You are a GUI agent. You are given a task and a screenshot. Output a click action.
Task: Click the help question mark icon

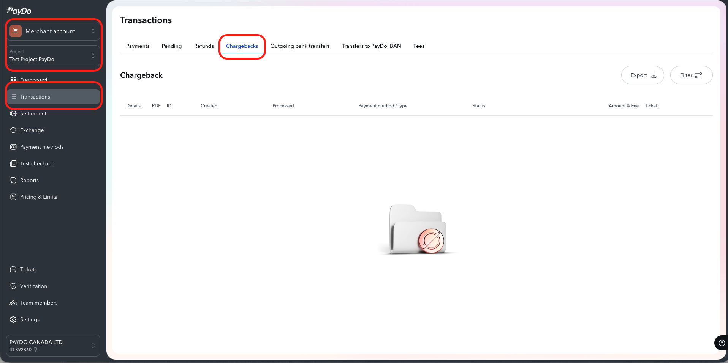tap(722, 343)
